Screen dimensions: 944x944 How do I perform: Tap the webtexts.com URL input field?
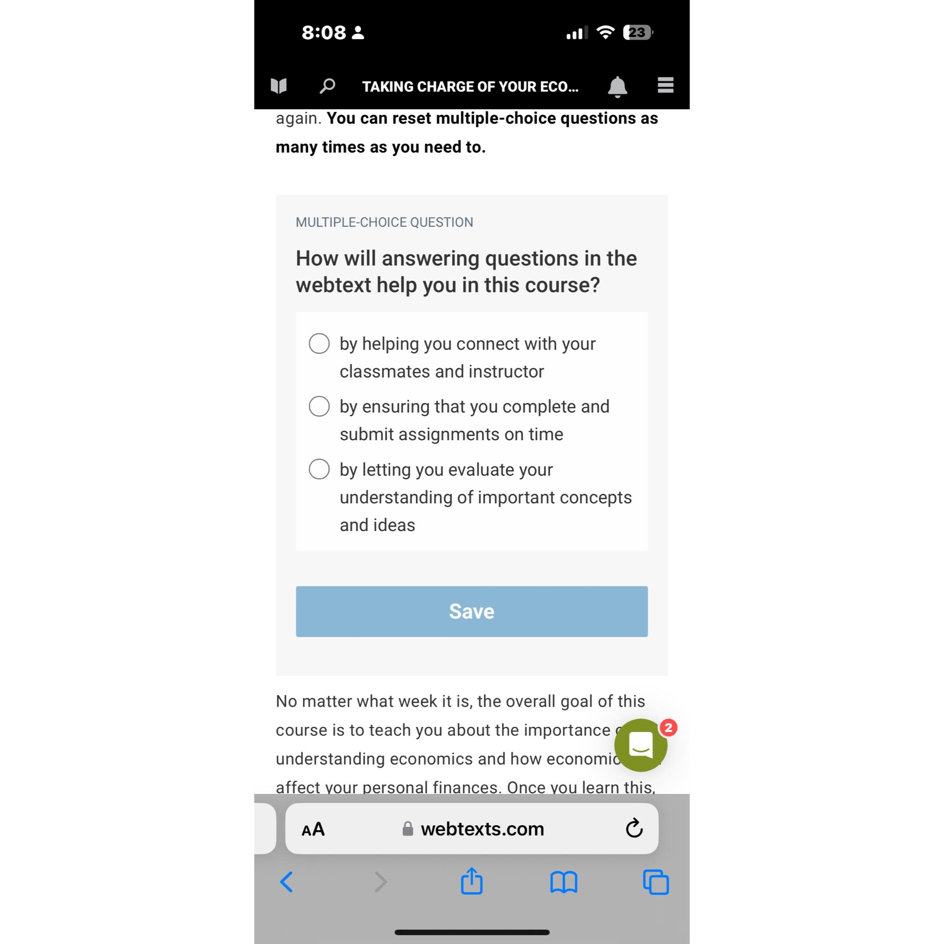pos(471,828)
